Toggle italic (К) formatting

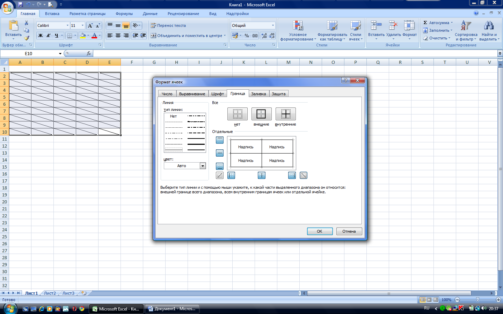coord(48,36)
